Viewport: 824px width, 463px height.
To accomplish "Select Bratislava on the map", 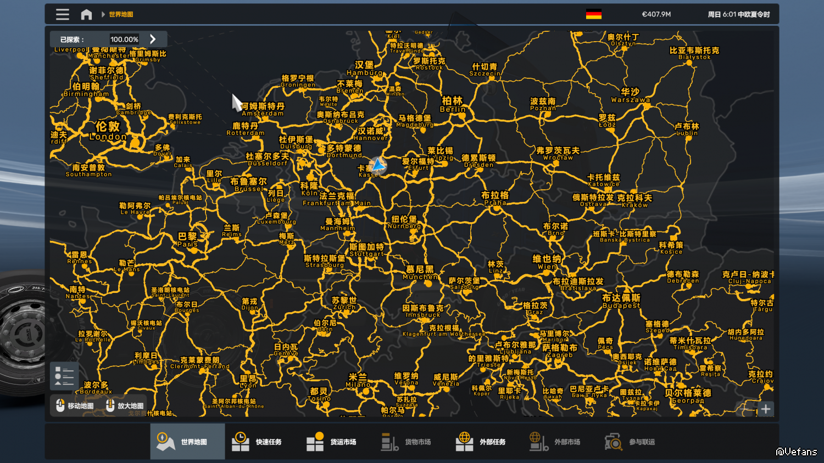I will (x=578, y=284).
